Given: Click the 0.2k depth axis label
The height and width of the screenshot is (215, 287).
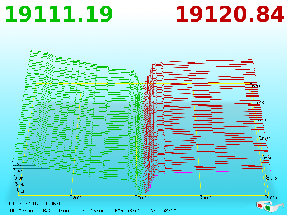Looking at the screenshot, I should [20, 185].
